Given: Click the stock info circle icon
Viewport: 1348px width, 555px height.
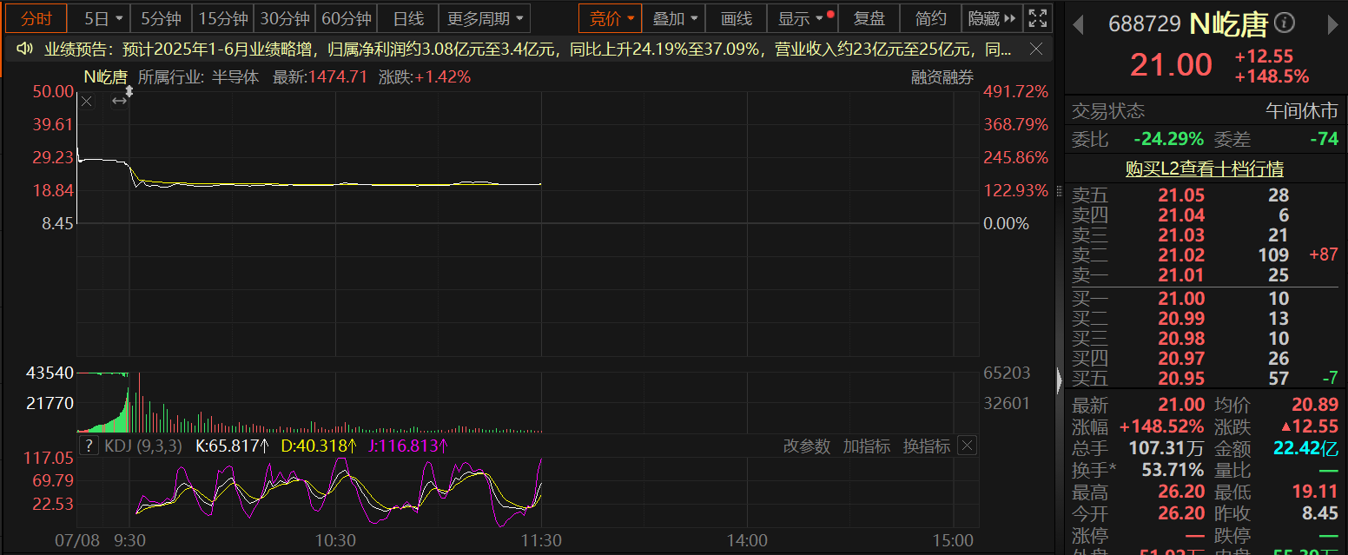Looking at the screenshot, I should click(x=1284, y=23).
